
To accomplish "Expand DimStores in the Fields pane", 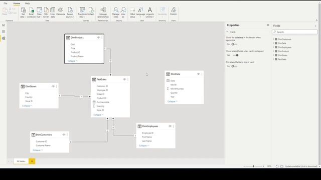I will click(273, 55).
